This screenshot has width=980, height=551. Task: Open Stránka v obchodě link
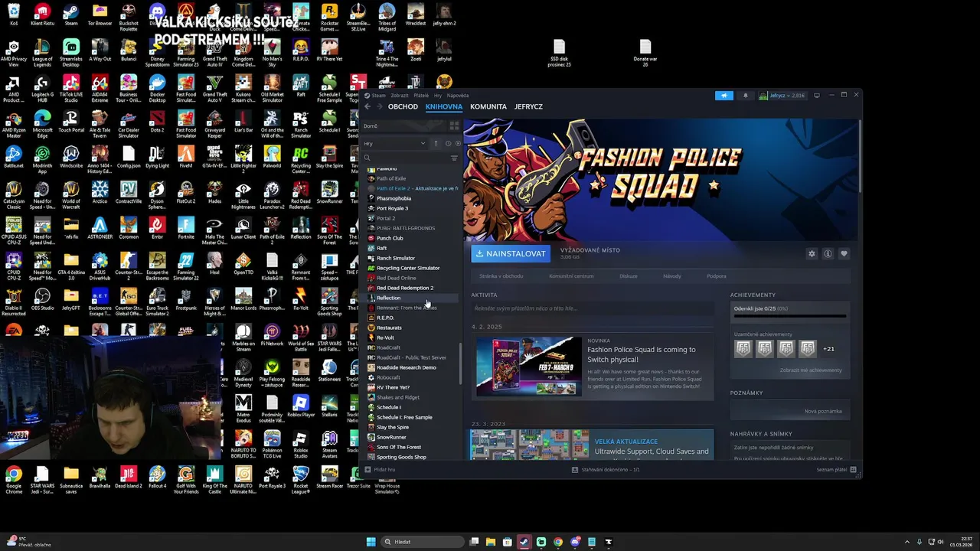coord(501,276)
